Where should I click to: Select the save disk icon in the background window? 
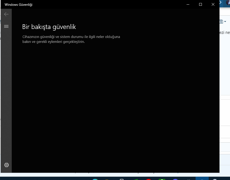tap(221, 22)
